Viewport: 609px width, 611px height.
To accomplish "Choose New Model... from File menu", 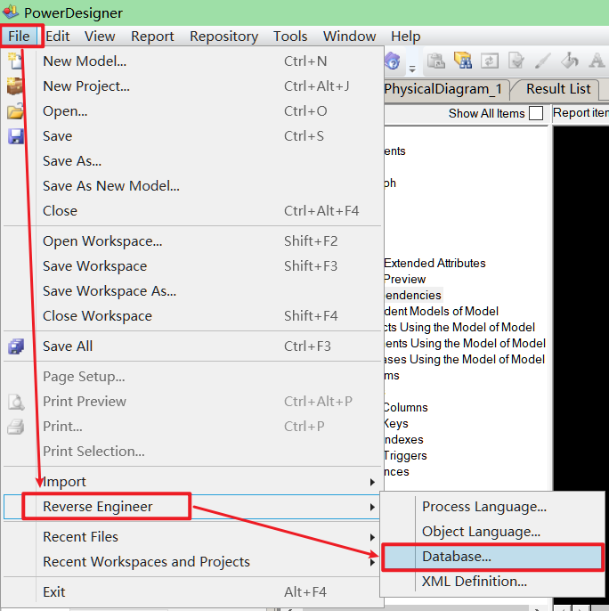I will (192, 61).
